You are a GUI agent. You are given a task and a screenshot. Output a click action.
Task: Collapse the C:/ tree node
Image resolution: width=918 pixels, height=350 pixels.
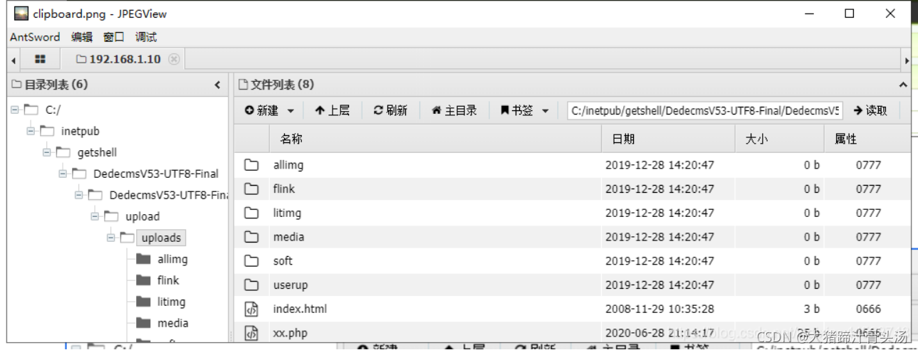(15, 110)
